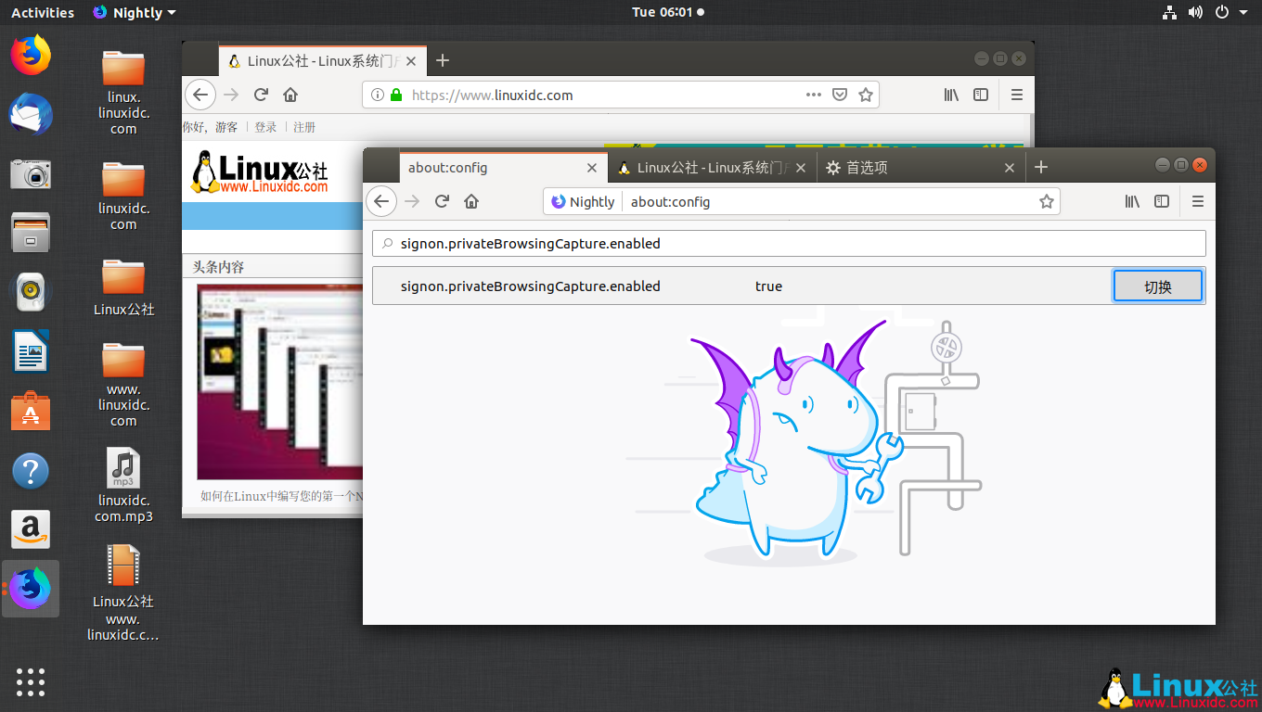Click power icon in top bar

point(1221,12)
